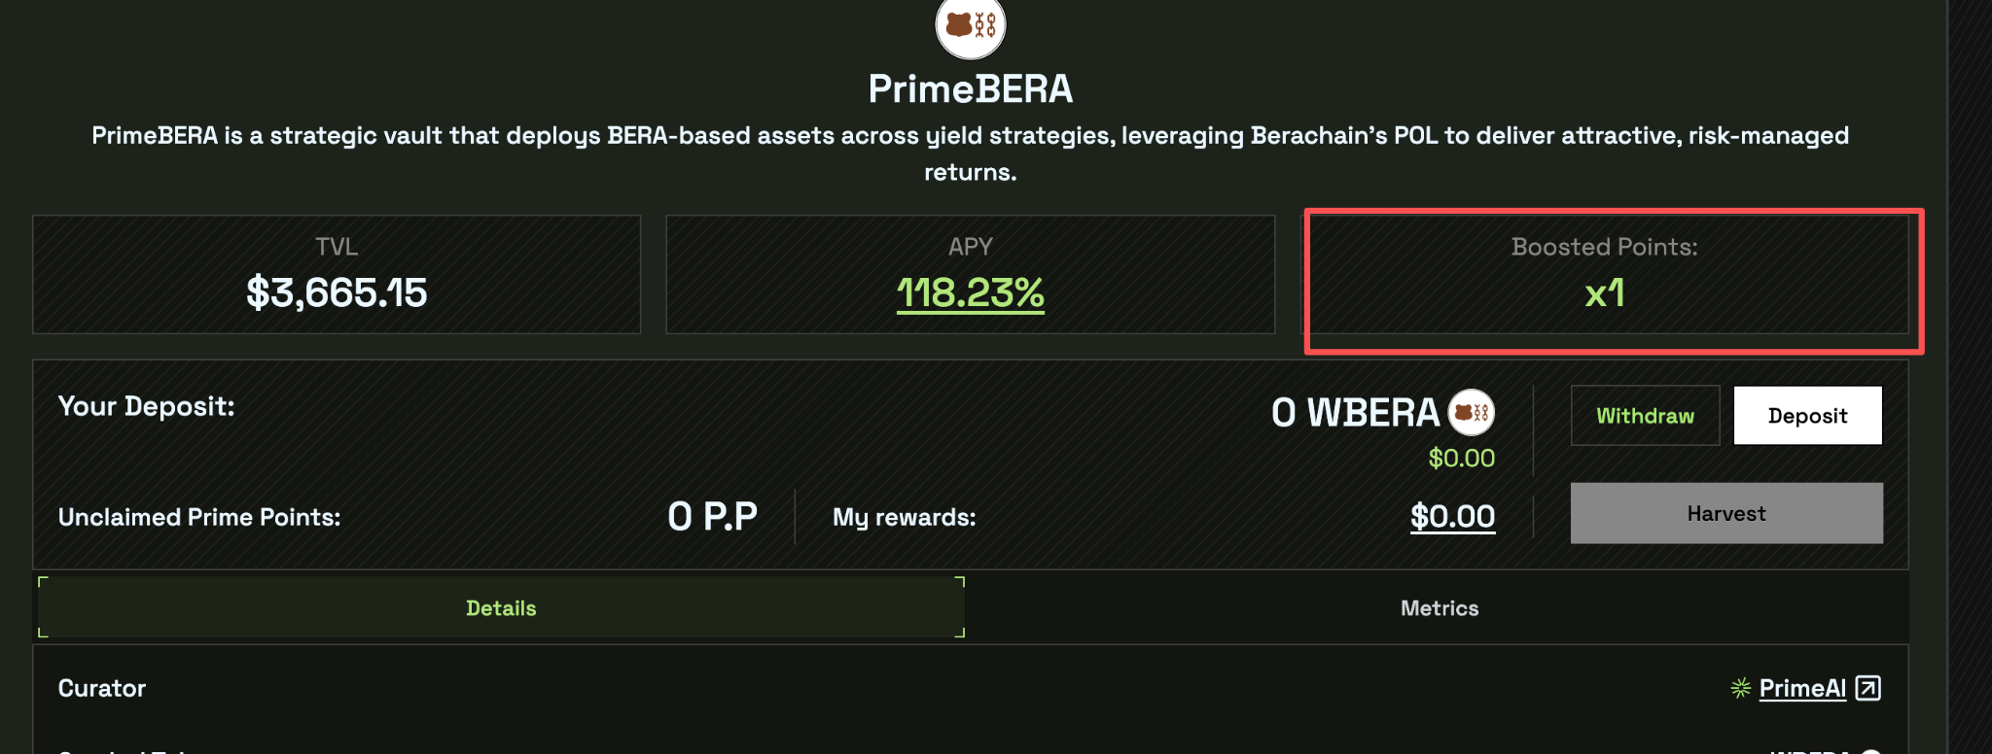Click the $3,665.15 TVL value
Screen dimensions: 1992x754
click(337, 292)
